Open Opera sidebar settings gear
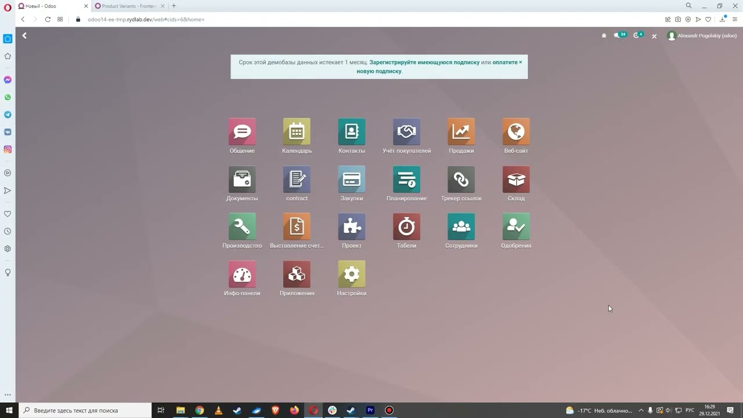The height and width of the screenshot is (418, 743). click(8, 248)
